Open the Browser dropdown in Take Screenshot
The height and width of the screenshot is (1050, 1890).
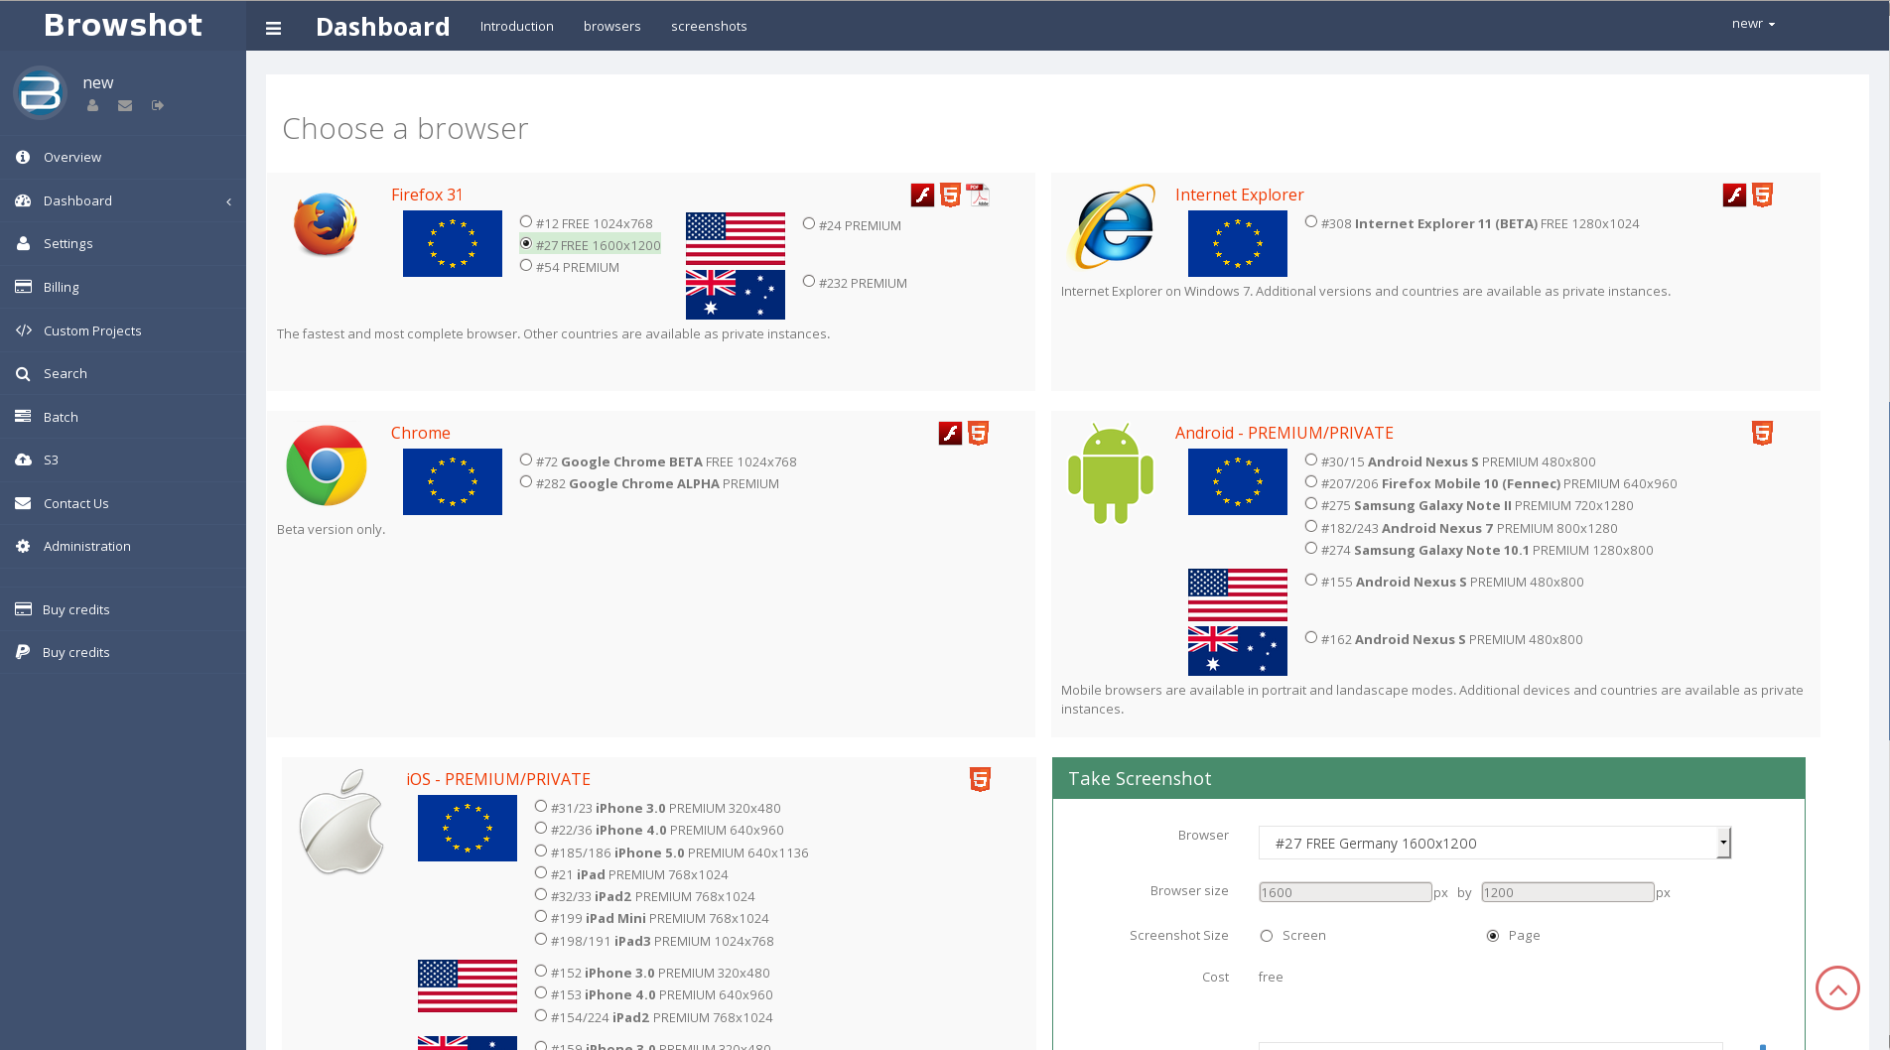click(x=1494, y=843)
